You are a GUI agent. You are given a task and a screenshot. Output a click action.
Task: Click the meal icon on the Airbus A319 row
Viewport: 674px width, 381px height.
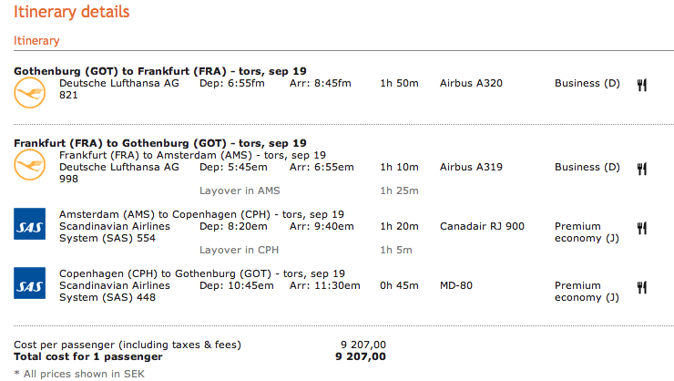click(642, 169)
